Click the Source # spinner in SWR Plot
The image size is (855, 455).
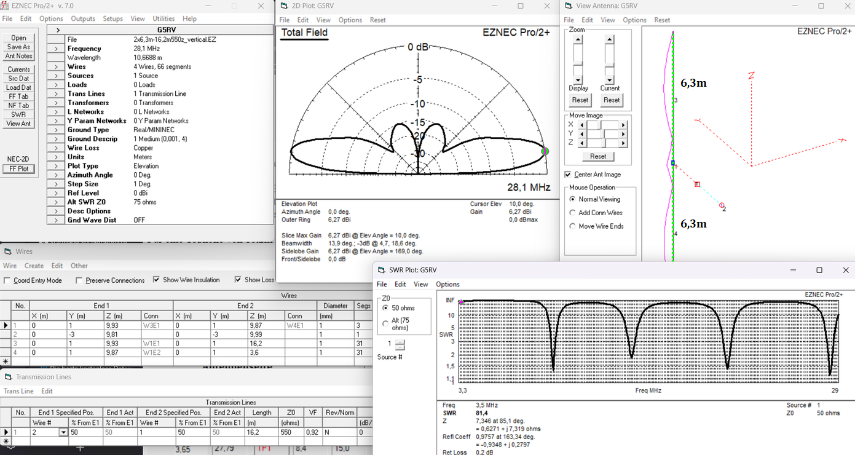point(400,344)
